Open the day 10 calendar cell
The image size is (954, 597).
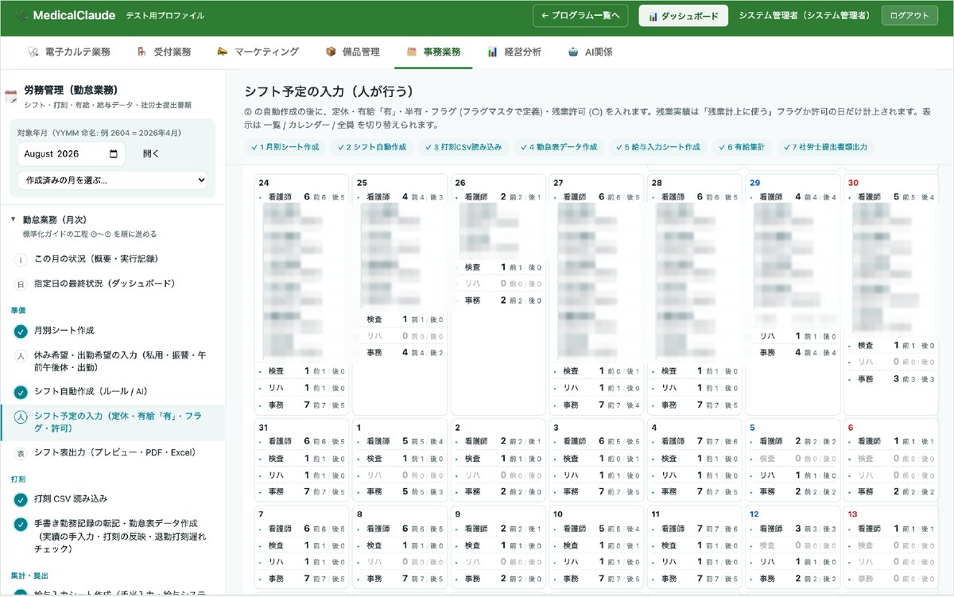point(596,548)
